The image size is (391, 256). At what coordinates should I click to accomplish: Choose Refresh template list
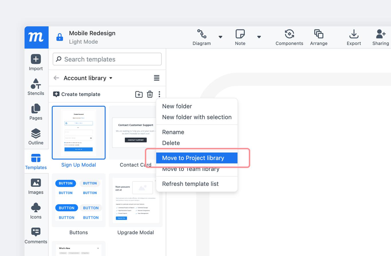click(x=197, y=184)
